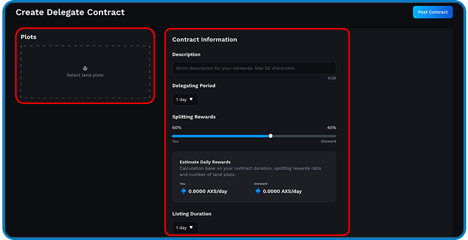
Task: Click the Estimate Daily Rewards card
Action: click(x=254, y=177)
